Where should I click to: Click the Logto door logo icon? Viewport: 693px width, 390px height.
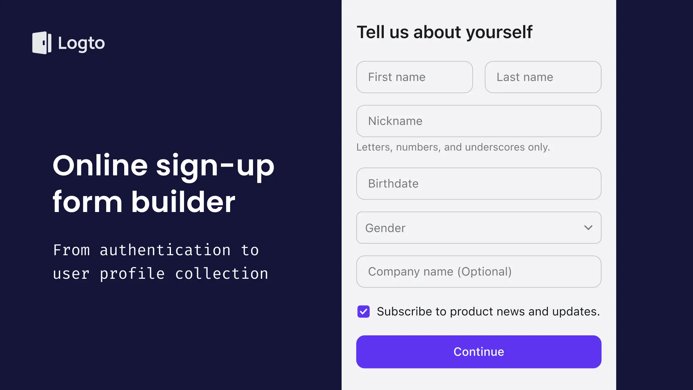click(42, 43)
